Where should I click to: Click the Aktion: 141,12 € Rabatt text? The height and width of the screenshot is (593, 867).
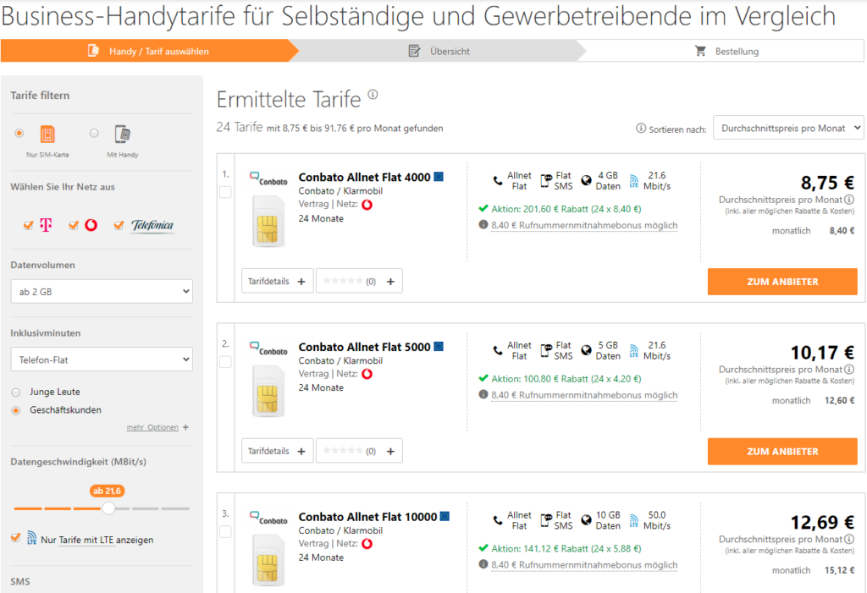coord(566,548)
